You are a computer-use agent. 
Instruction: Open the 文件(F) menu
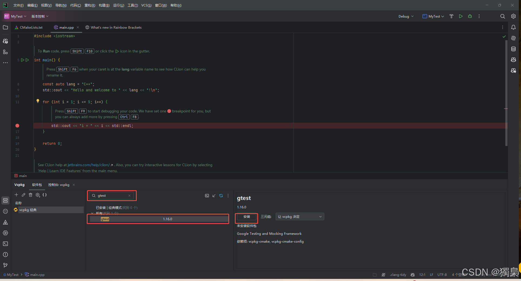pyautogui.click(x=19, y=5)
